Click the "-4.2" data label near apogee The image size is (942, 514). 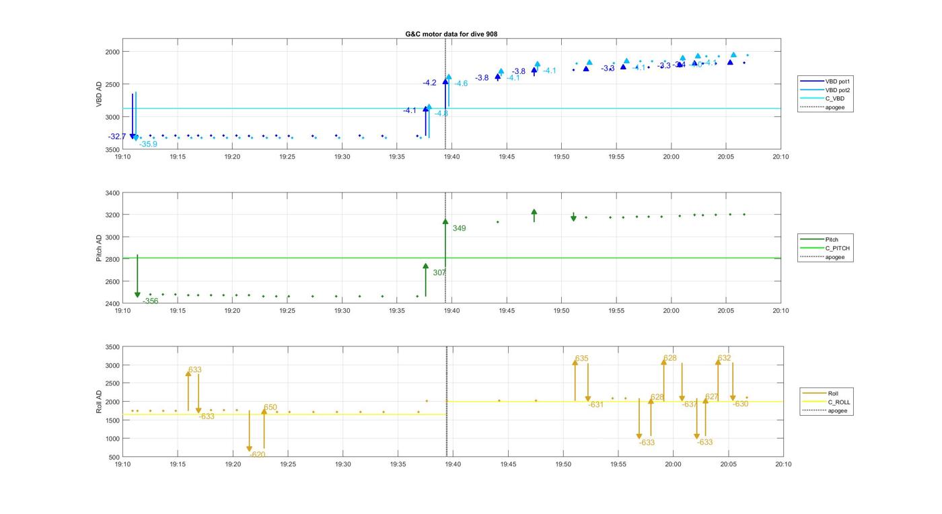[x=429, y=83]
